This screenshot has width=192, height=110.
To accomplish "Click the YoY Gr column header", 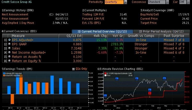I will 116,36.
